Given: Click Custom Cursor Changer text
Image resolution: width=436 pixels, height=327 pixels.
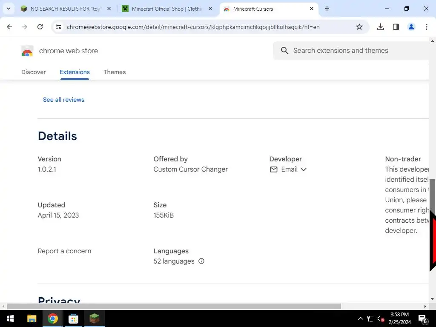Looking at the screenshot, I should (x=190, y=169).
